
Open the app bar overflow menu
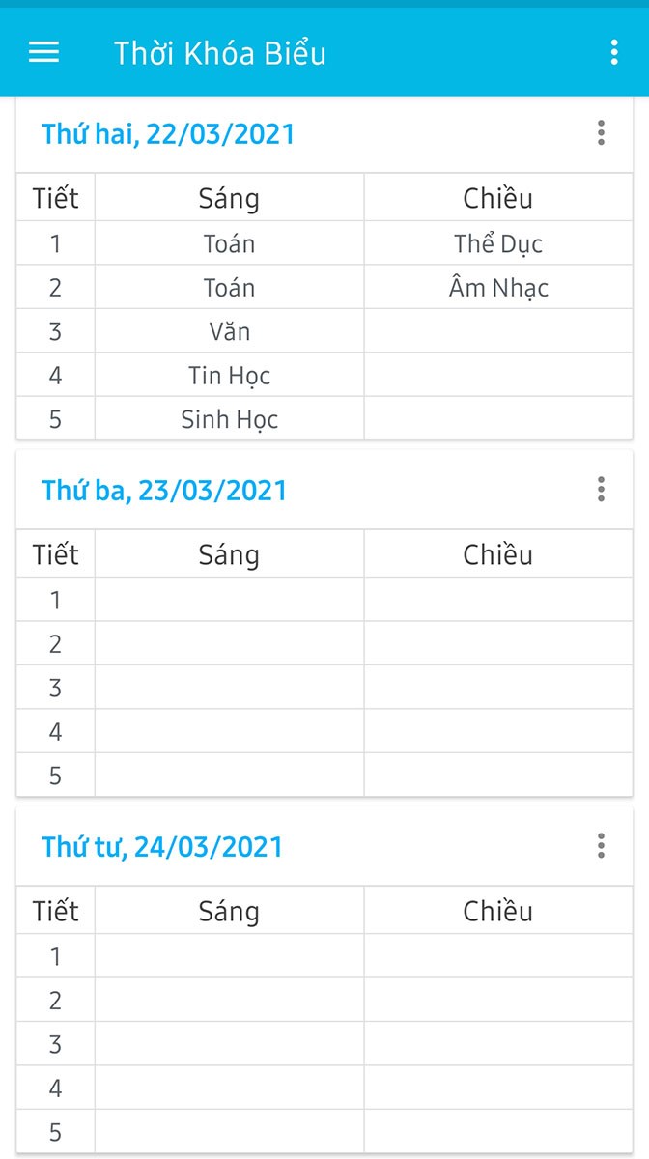click(613, 52)
